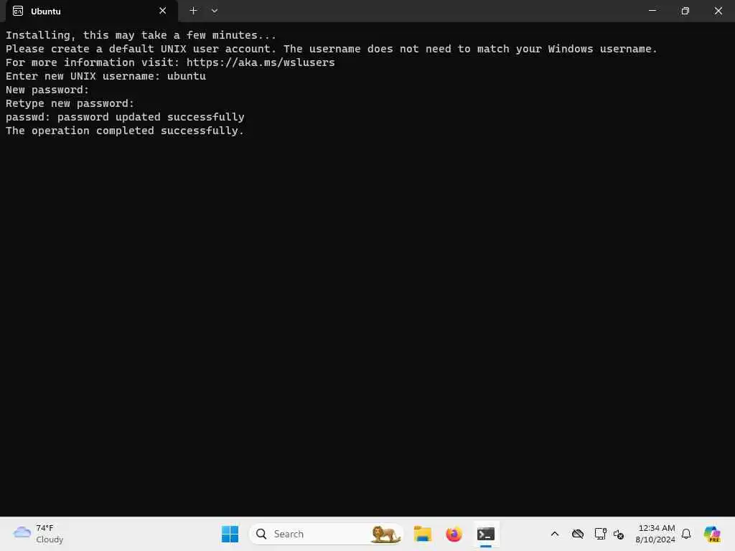
Task: Close the Ubuntu tab
Action: coord(163,11)
